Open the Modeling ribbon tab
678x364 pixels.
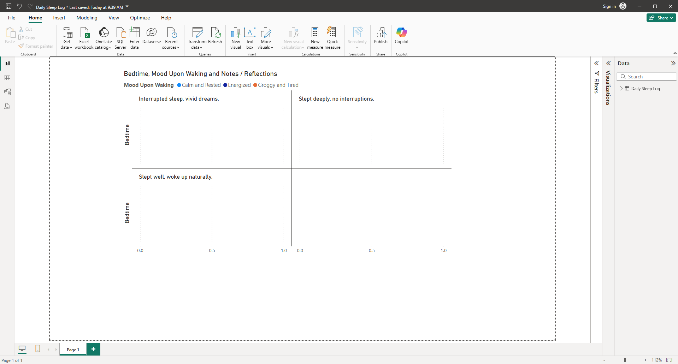point(87,18)
